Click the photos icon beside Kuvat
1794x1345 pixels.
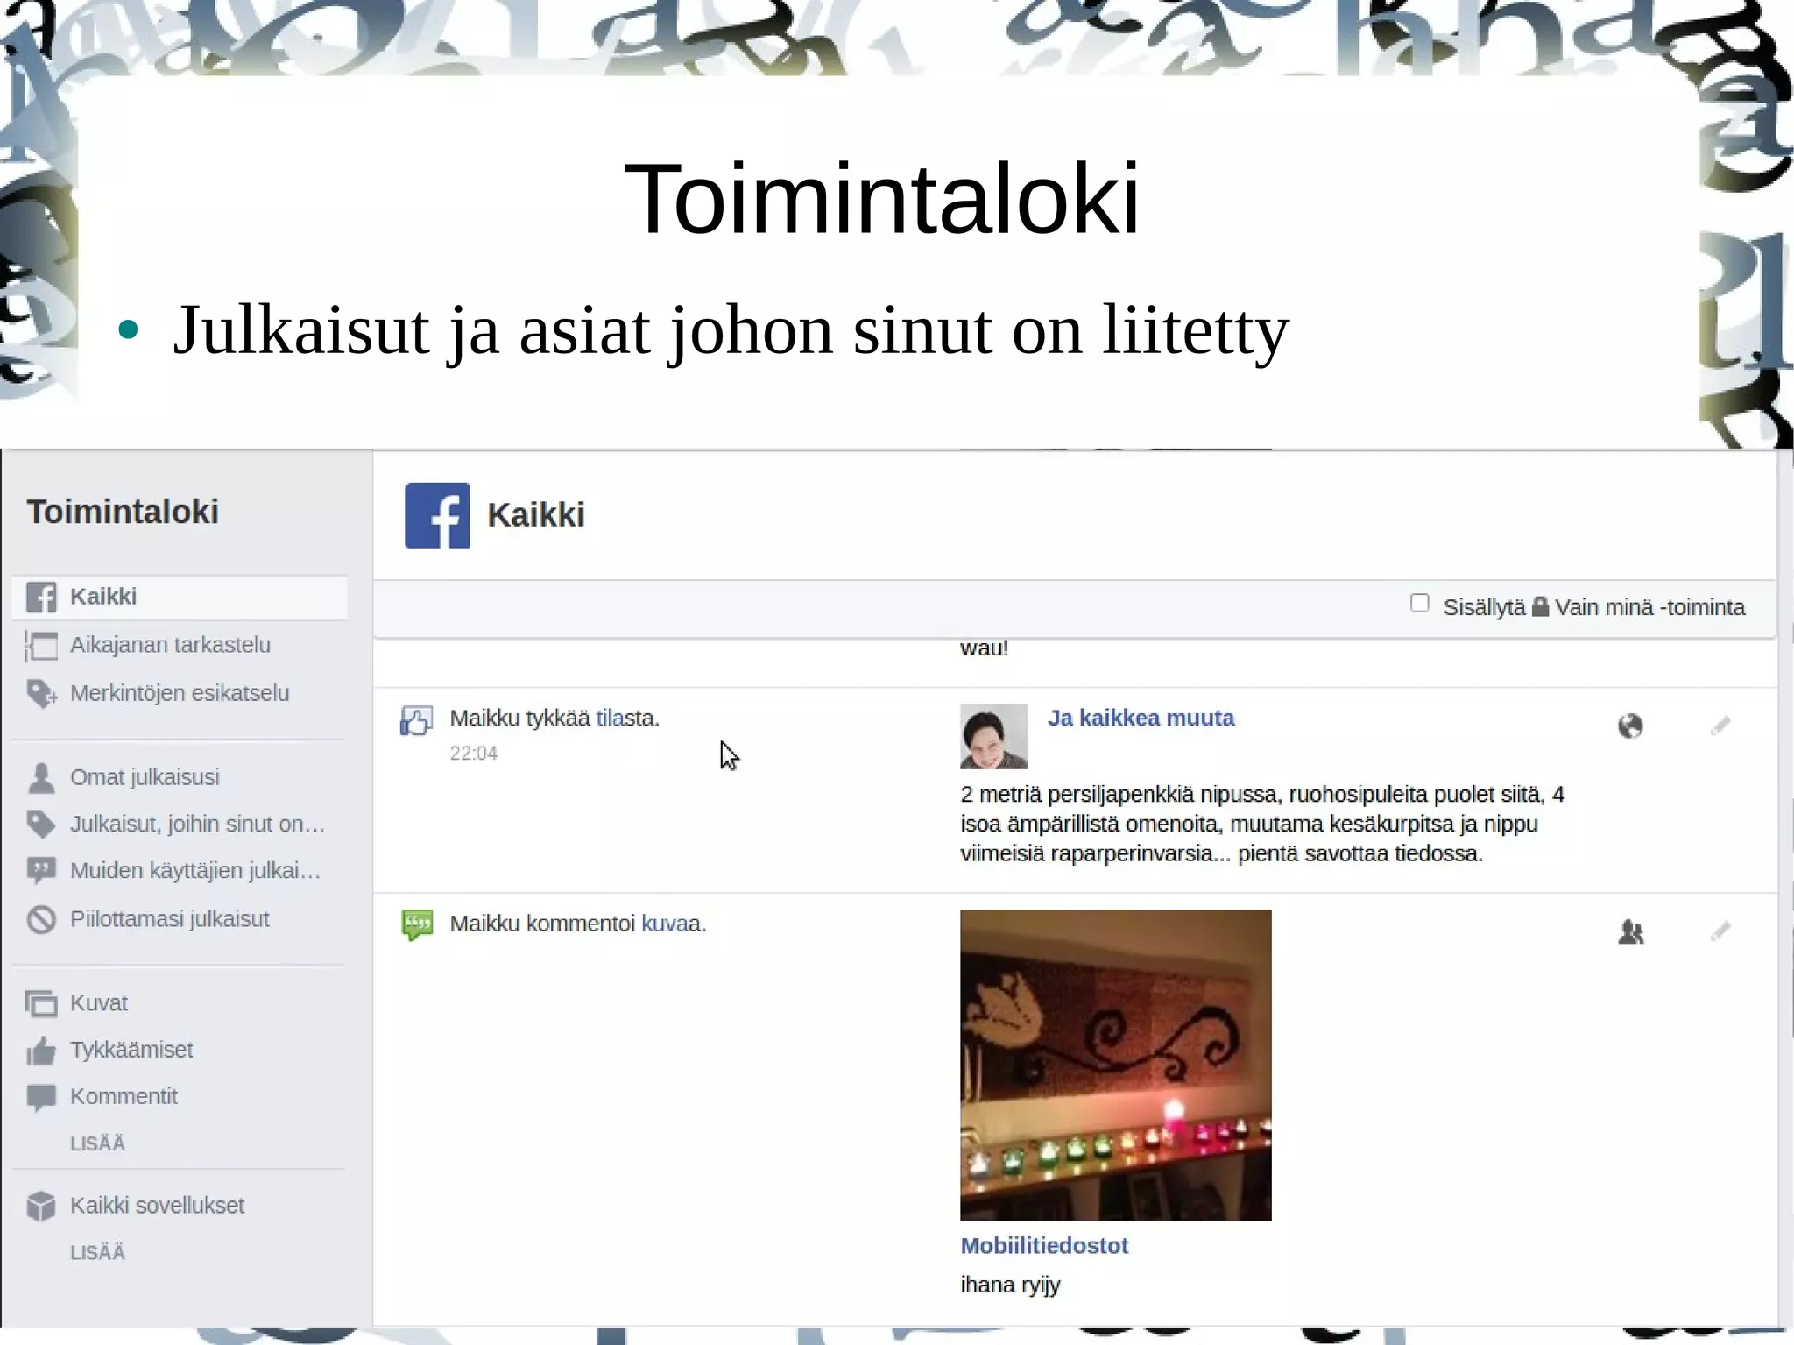(41, 1003)
